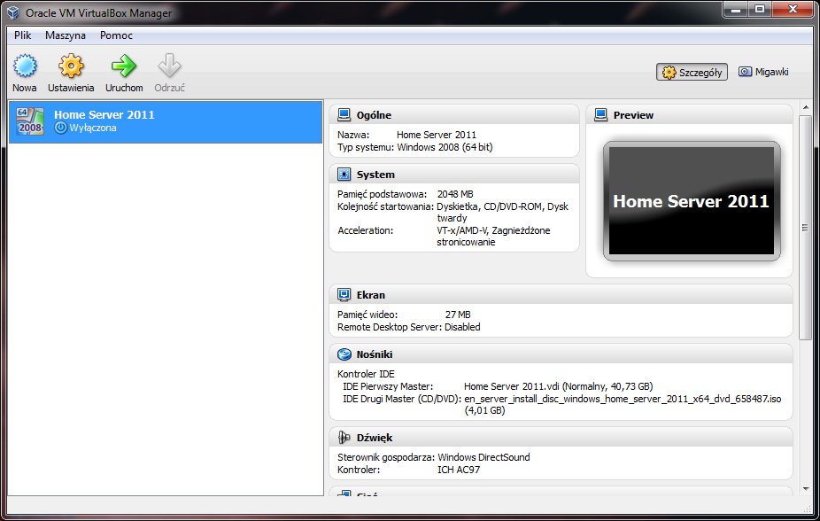This screenshot has height=521, width=820.
Task: Open the Nośniki section header link
Action: [x=375, y=354]
